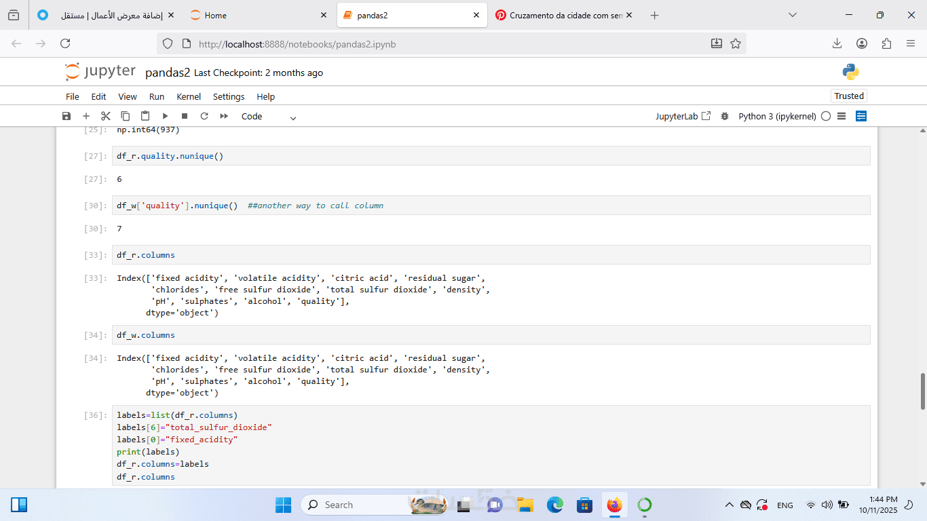Image resolution: width=927 pixels, height=521 pixels.
Task: Click Last Checkpoint: 2 months ago text
Action: click(259, 73)
